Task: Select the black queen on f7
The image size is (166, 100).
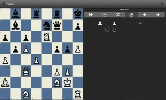Action: click(57, 25)
